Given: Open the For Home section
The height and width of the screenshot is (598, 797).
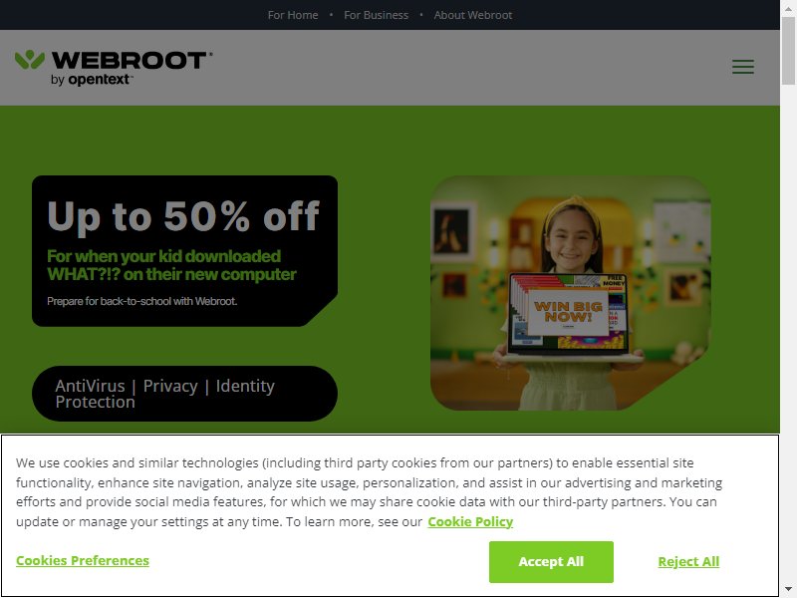Looking at the screenshot, I should pyautogui.click(x=293, y=15).
